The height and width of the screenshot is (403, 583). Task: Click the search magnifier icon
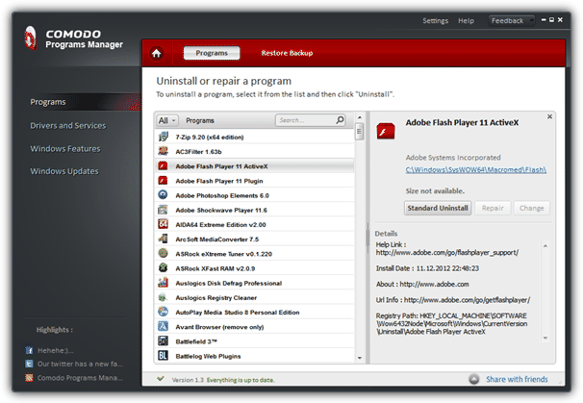tap(340, 120)
